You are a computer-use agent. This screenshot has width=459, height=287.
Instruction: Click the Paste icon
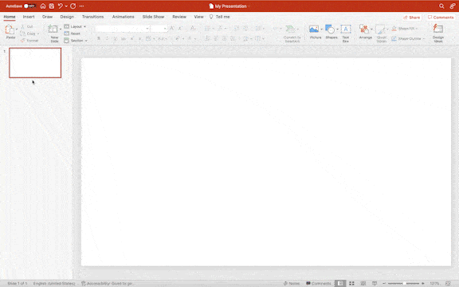point(10,29)
